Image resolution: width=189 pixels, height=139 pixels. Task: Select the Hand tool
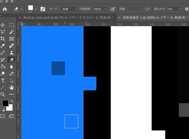click(x=11, y=87)
